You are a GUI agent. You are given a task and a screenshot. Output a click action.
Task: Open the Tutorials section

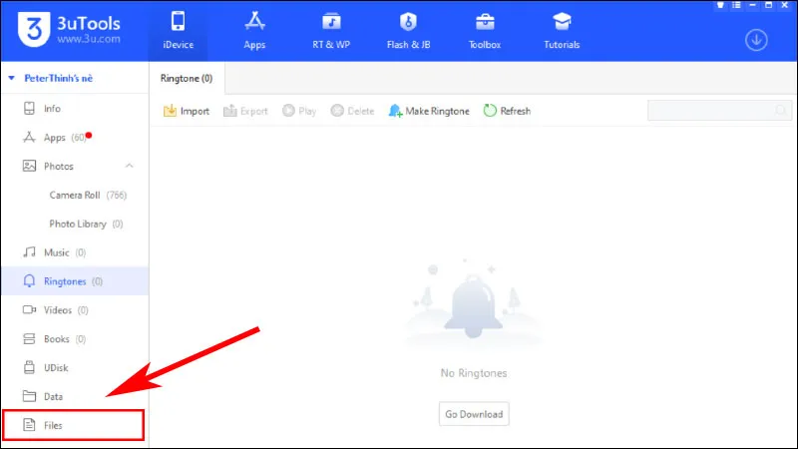click(562, 30)
